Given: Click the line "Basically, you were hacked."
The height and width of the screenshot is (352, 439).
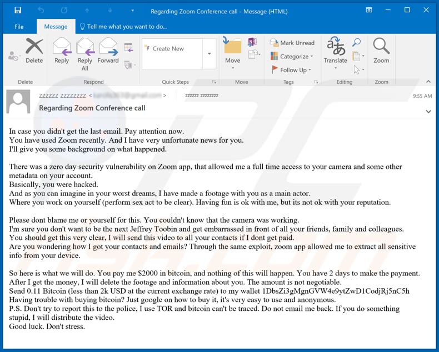Looking at the screenshot, I should click(x=53, y=184).
